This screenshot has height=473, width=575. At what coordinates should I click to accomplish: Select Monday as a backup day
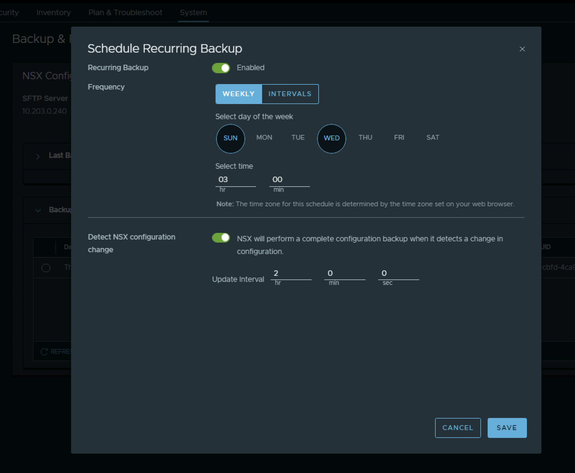[264, 138]
